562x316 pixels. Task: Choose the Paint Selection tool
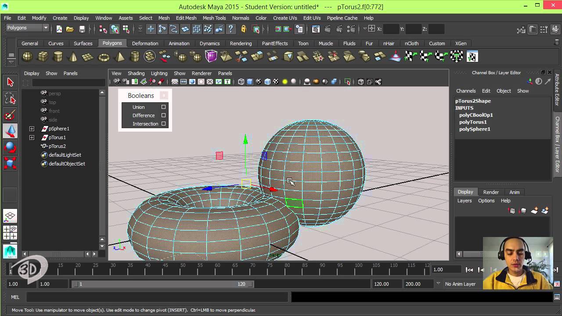pos(10,115)
